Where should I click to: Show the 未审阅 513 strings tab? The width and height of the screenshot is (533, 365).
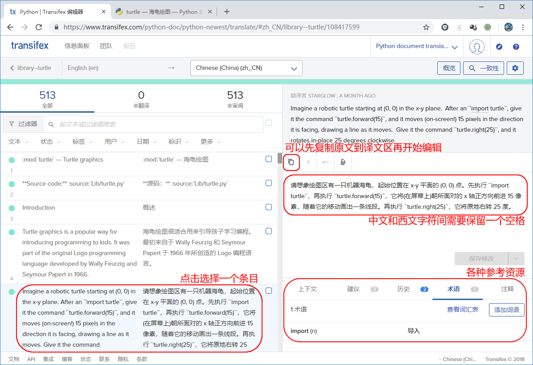pos(235,99)
